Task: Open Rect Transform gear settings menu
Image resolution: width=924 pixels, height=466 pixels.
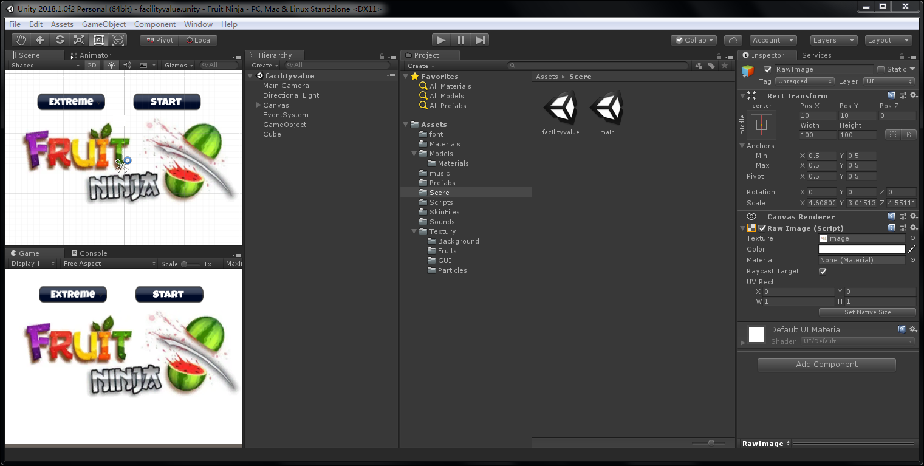Action: click(x=913, y=95)
